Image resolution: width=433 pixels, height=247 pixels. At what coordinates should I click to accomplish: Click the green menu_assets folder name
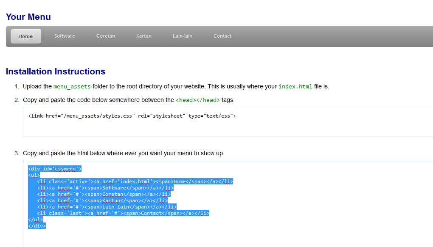[72, 87]
